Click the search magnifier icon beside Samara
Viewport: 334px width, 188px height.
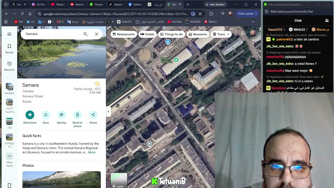click(x=85, y=34)
